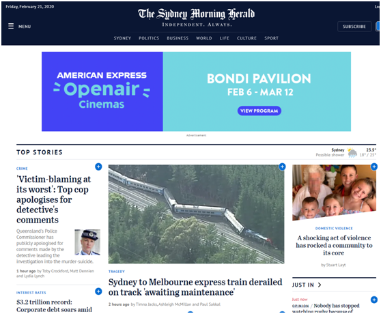Click the Sydney weather cloud icon
Image resolution: width=381 pixels, height=314 pixels.
[x=352, y=153]
